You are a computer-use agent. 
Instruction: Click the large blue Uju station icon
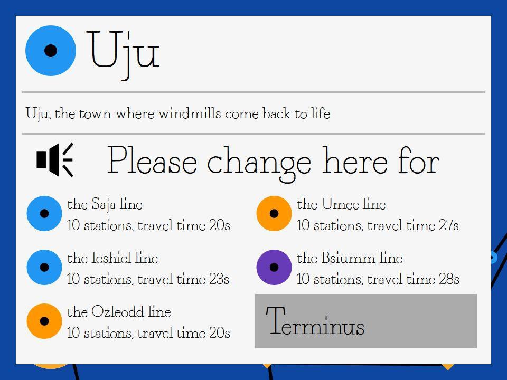pos(51,51)
